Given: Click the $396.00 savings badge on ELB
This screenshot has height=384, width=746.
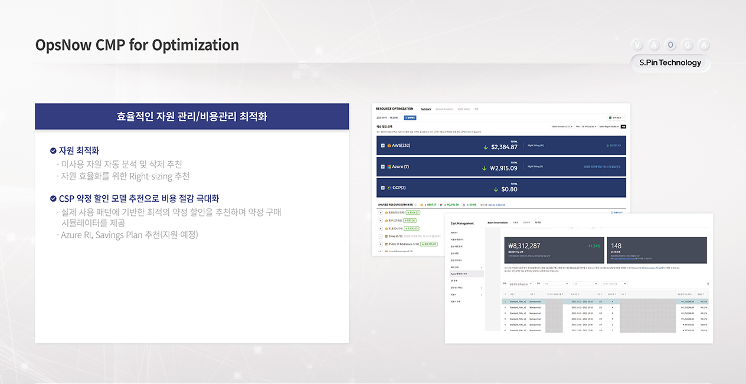Looking at the screenshot, I should click(412, 228).
